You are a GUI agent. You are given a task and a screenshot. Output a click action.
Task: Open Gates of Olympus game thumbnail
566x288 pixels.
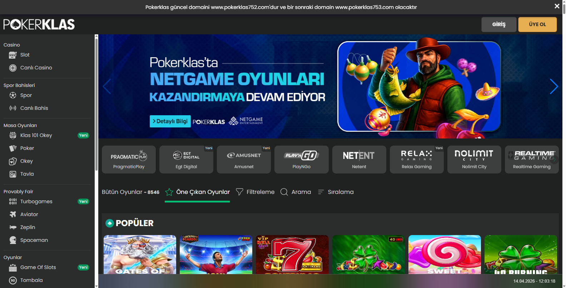pos(140,255)
